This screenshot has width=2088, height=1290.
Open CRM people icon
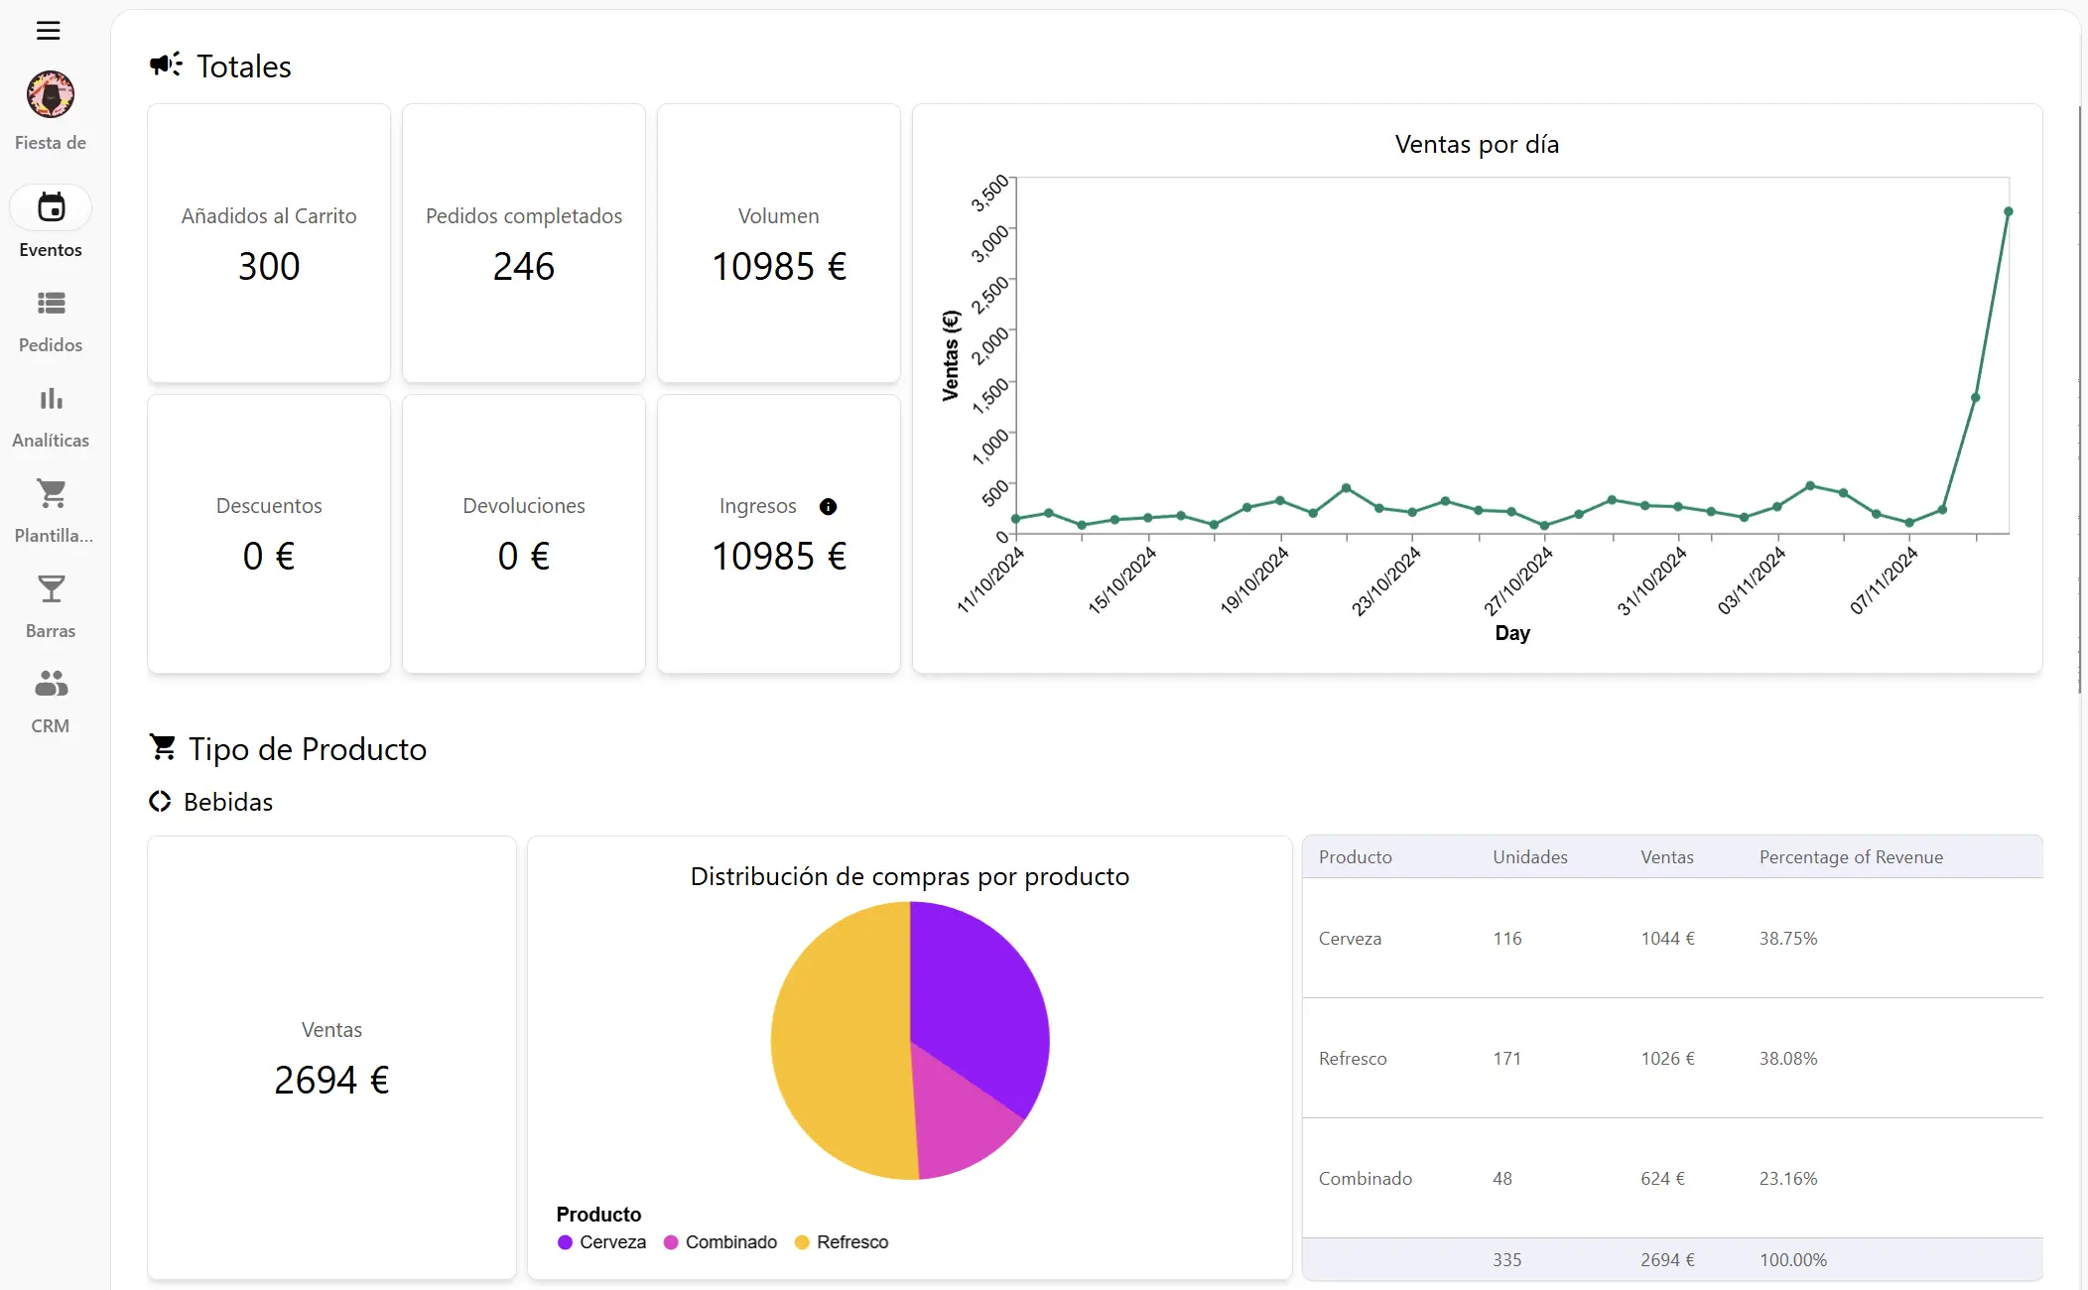click(51, 683)
